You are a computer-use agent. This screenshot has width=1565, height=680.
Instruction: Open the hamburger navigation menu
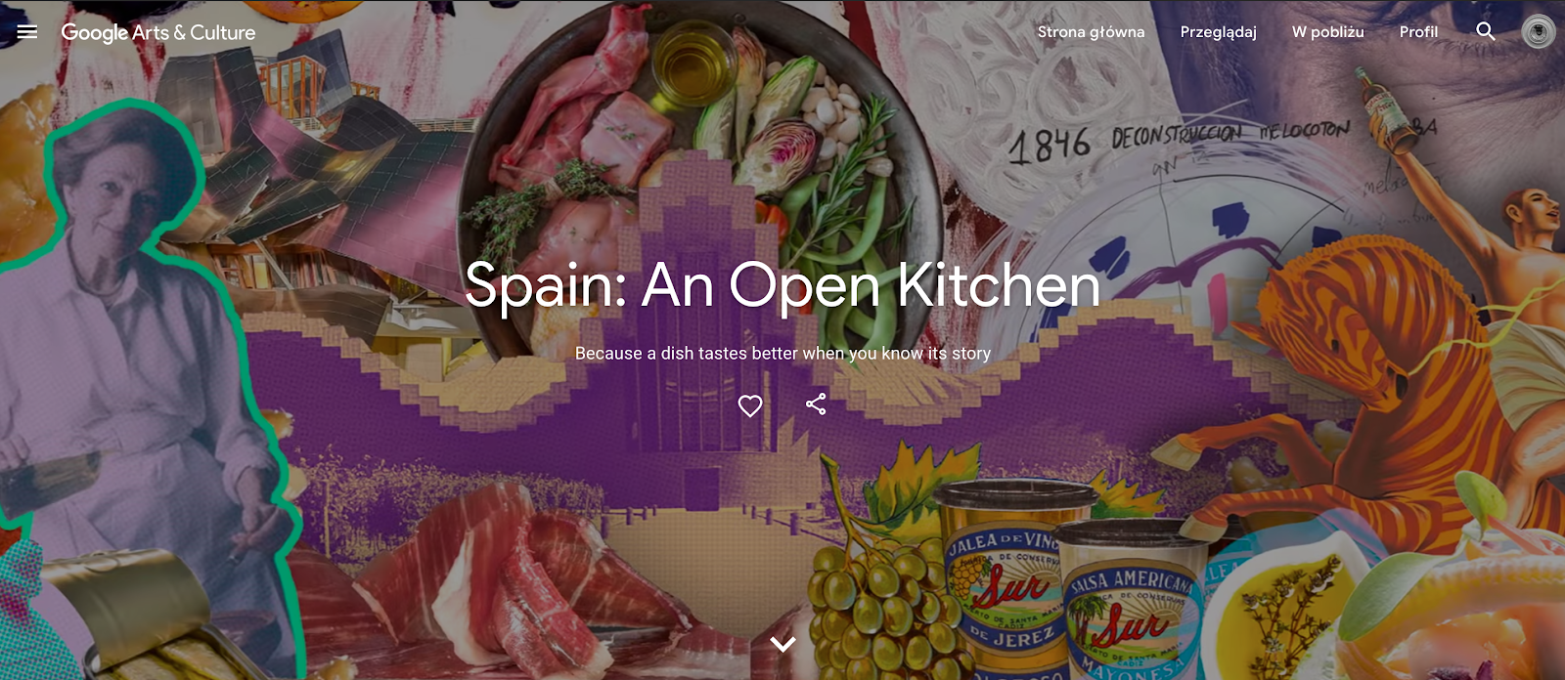coord(27,31)
